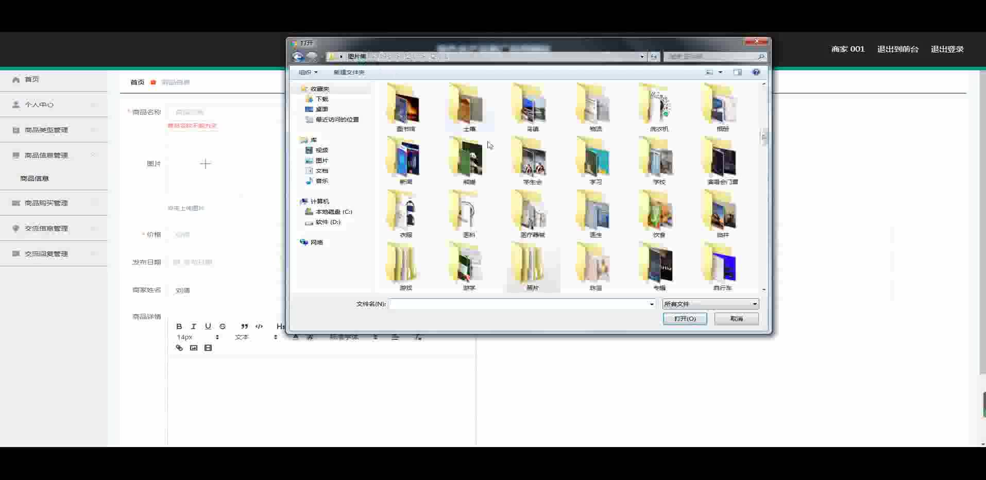The width and height of the screenshot is (986, 480).
Task: Expand 商品购买管理 in the sidebar
Action: (54, 203)
